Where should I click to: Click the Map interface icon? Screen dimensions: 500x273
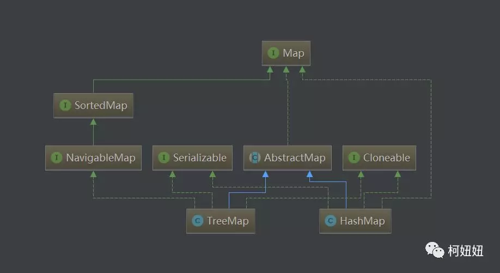click(273, 53)
